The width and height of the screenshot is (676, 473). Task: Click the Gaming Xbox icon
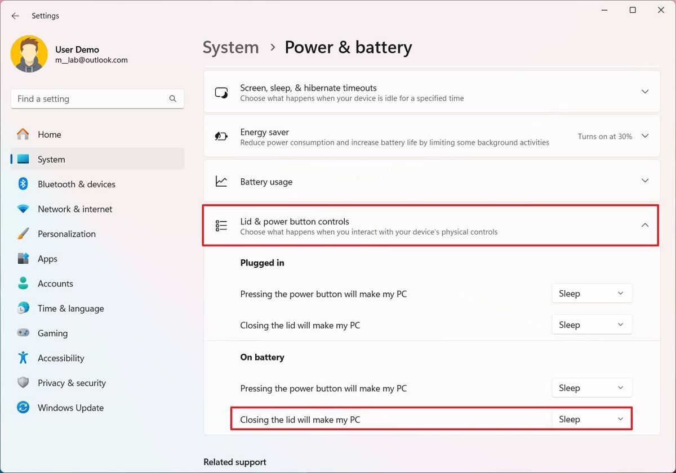(23, 333)
